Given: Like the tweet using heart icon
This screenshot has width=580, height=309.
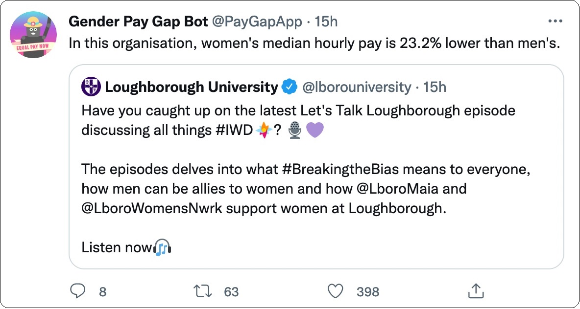Looking at the screenshot, I should pyautogui.click(x=336, y=291).
